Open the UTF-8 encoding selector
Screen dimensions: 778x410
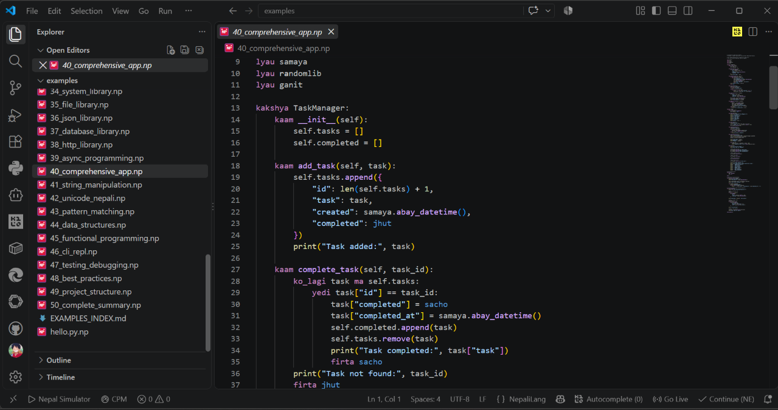(460, 399)
